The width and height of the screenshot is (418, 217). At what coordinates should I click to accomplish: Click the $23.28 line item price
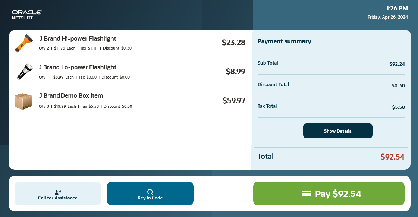(x=233, y=43)
